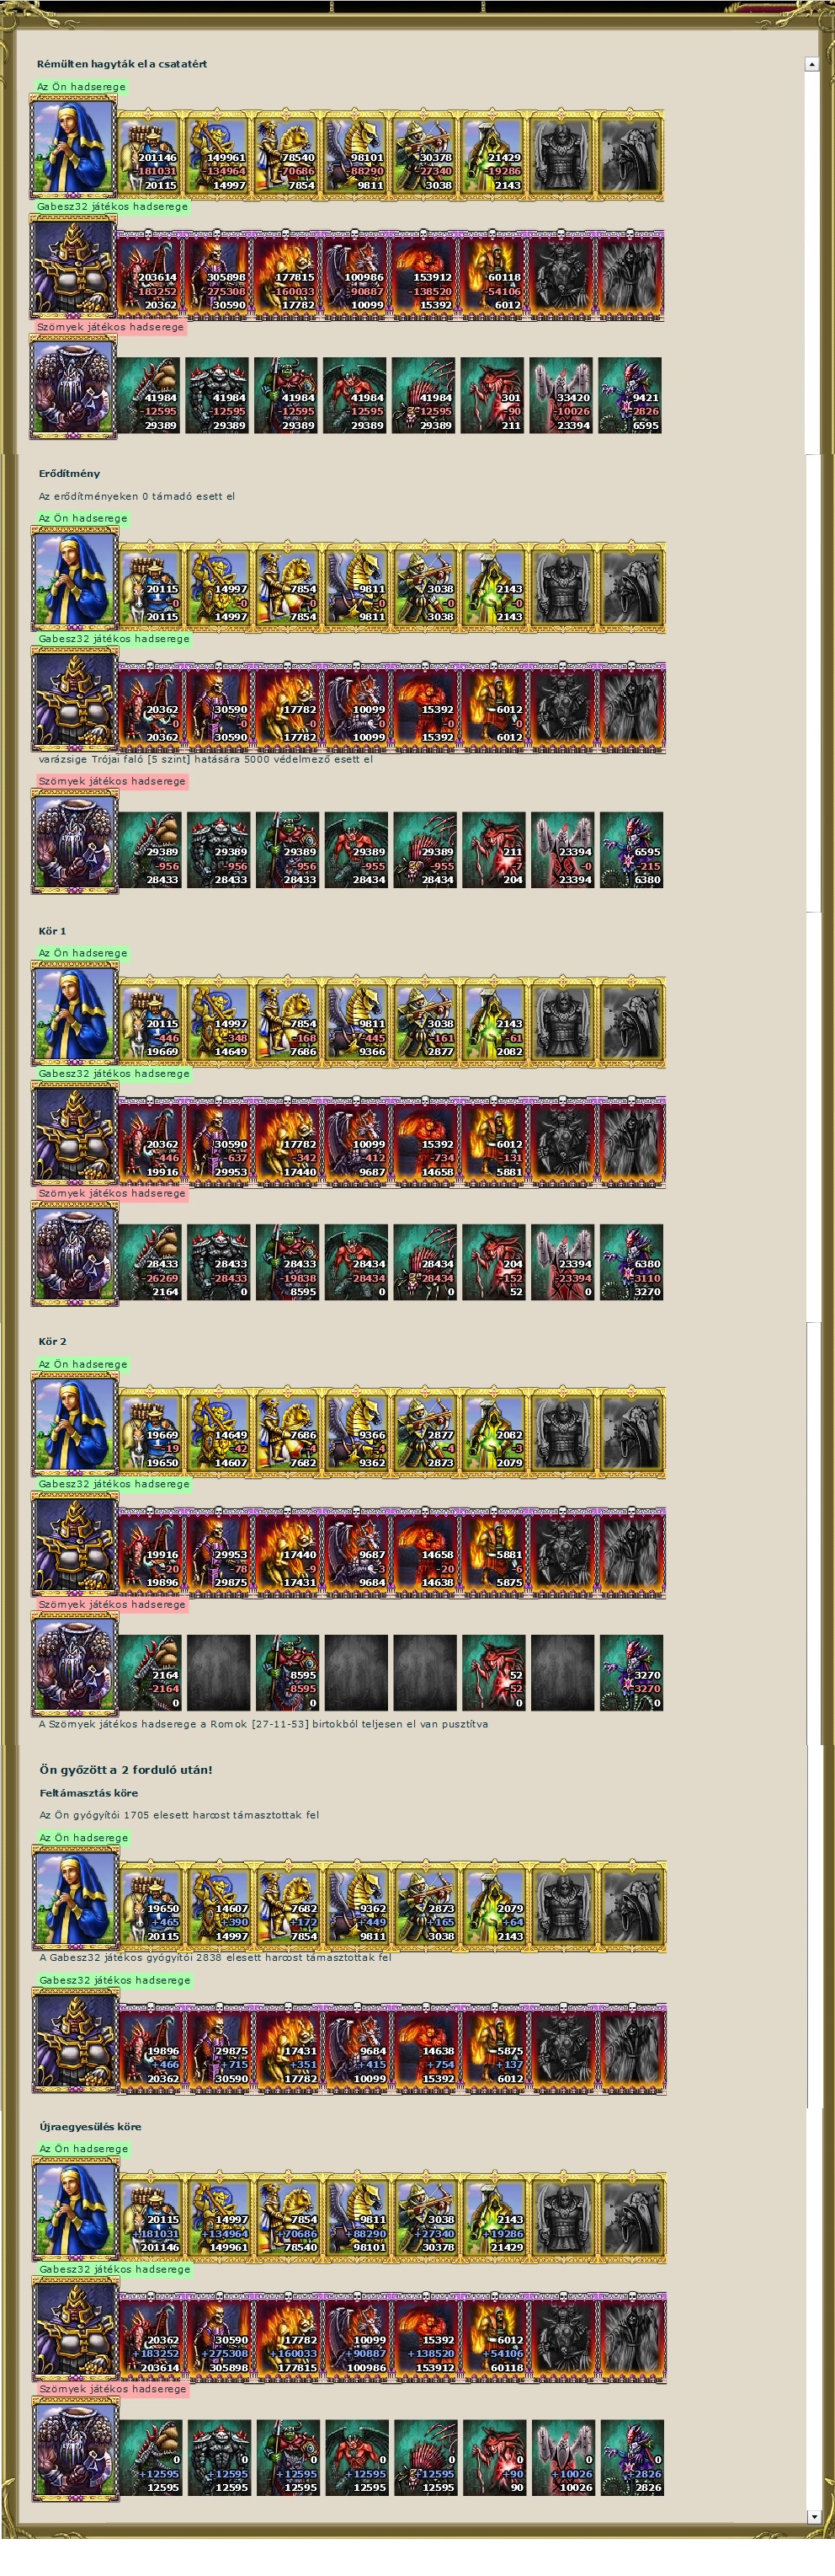
Task: Click the topmost 'Az Ön hadserege' label
Action: 81,87
